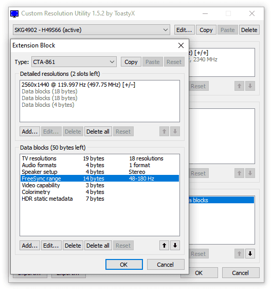Click Delete all under data blocks list
Screen dimensions: 271x292
coord(98,246)
